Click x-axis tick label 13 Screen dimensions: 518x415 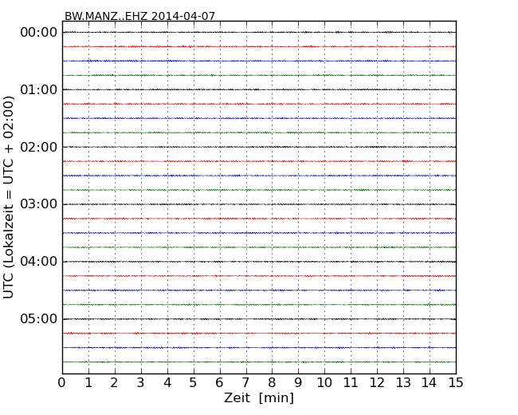pyautogui.click(x=403, y=382)
